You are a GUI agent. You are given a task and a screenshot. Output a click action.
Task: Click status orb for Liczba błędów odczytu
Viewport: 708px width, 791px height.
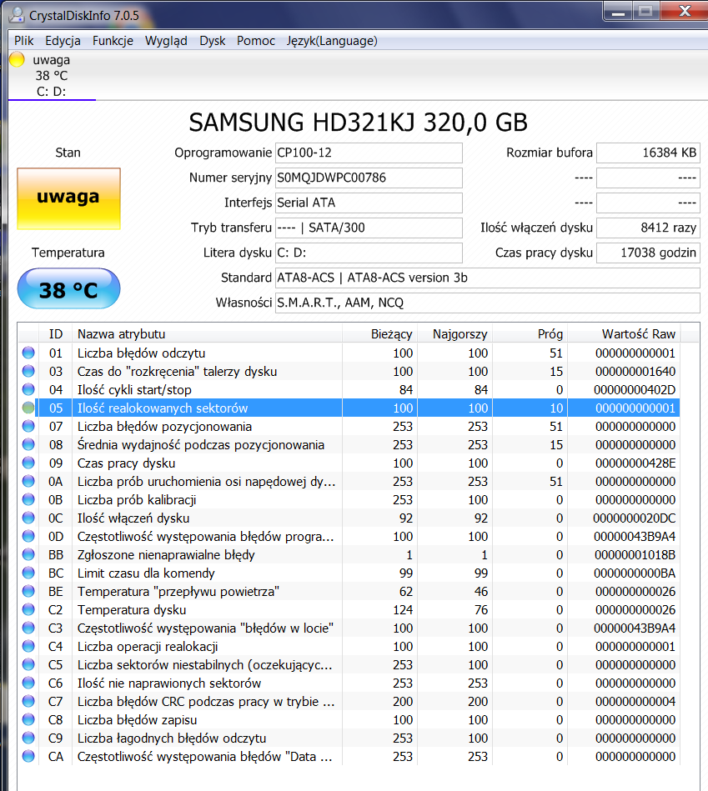click(28, 353)
